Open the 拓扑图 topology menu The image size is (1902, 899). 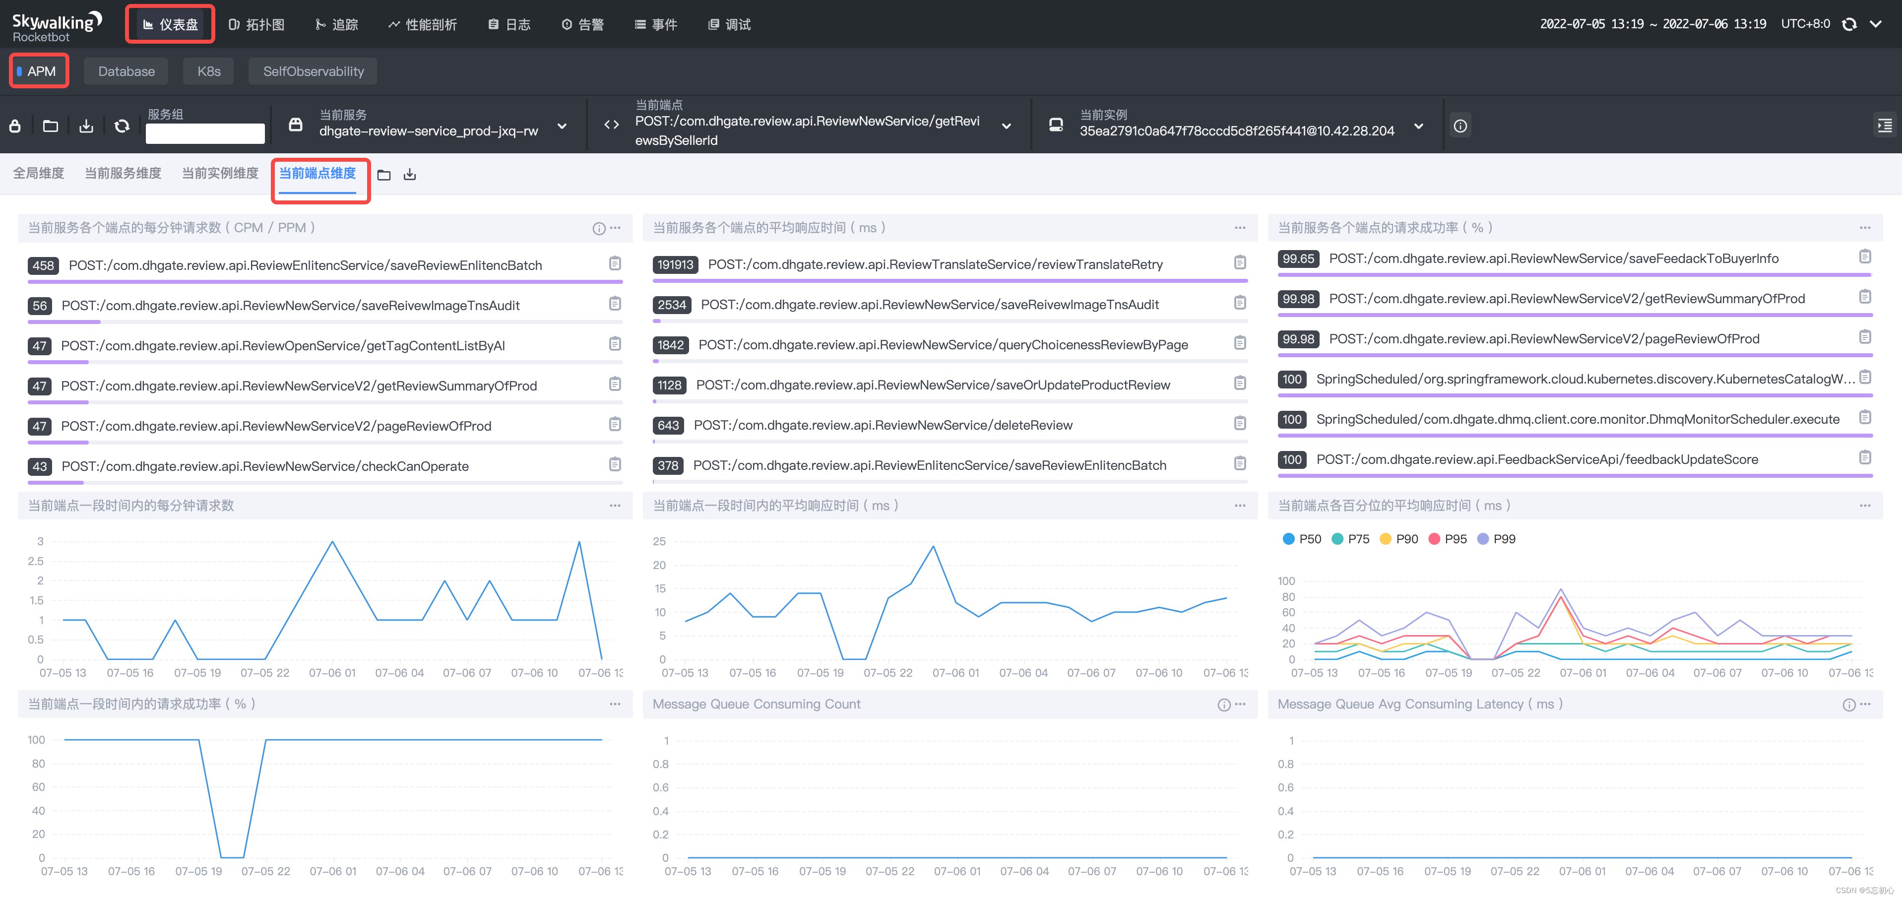256,24
